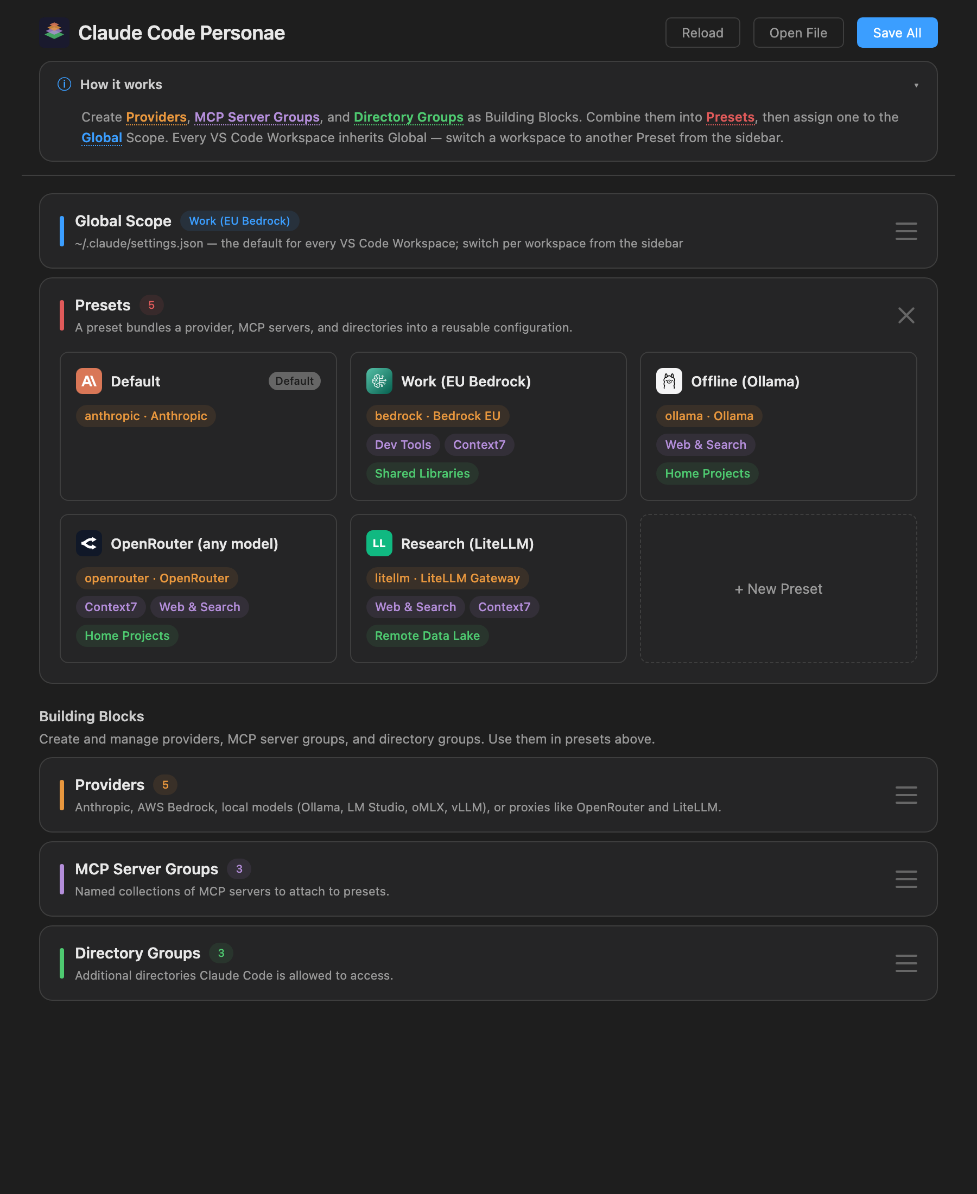
Task: Open the Research (LiteLLM) preset title
Action: (467, 544)
